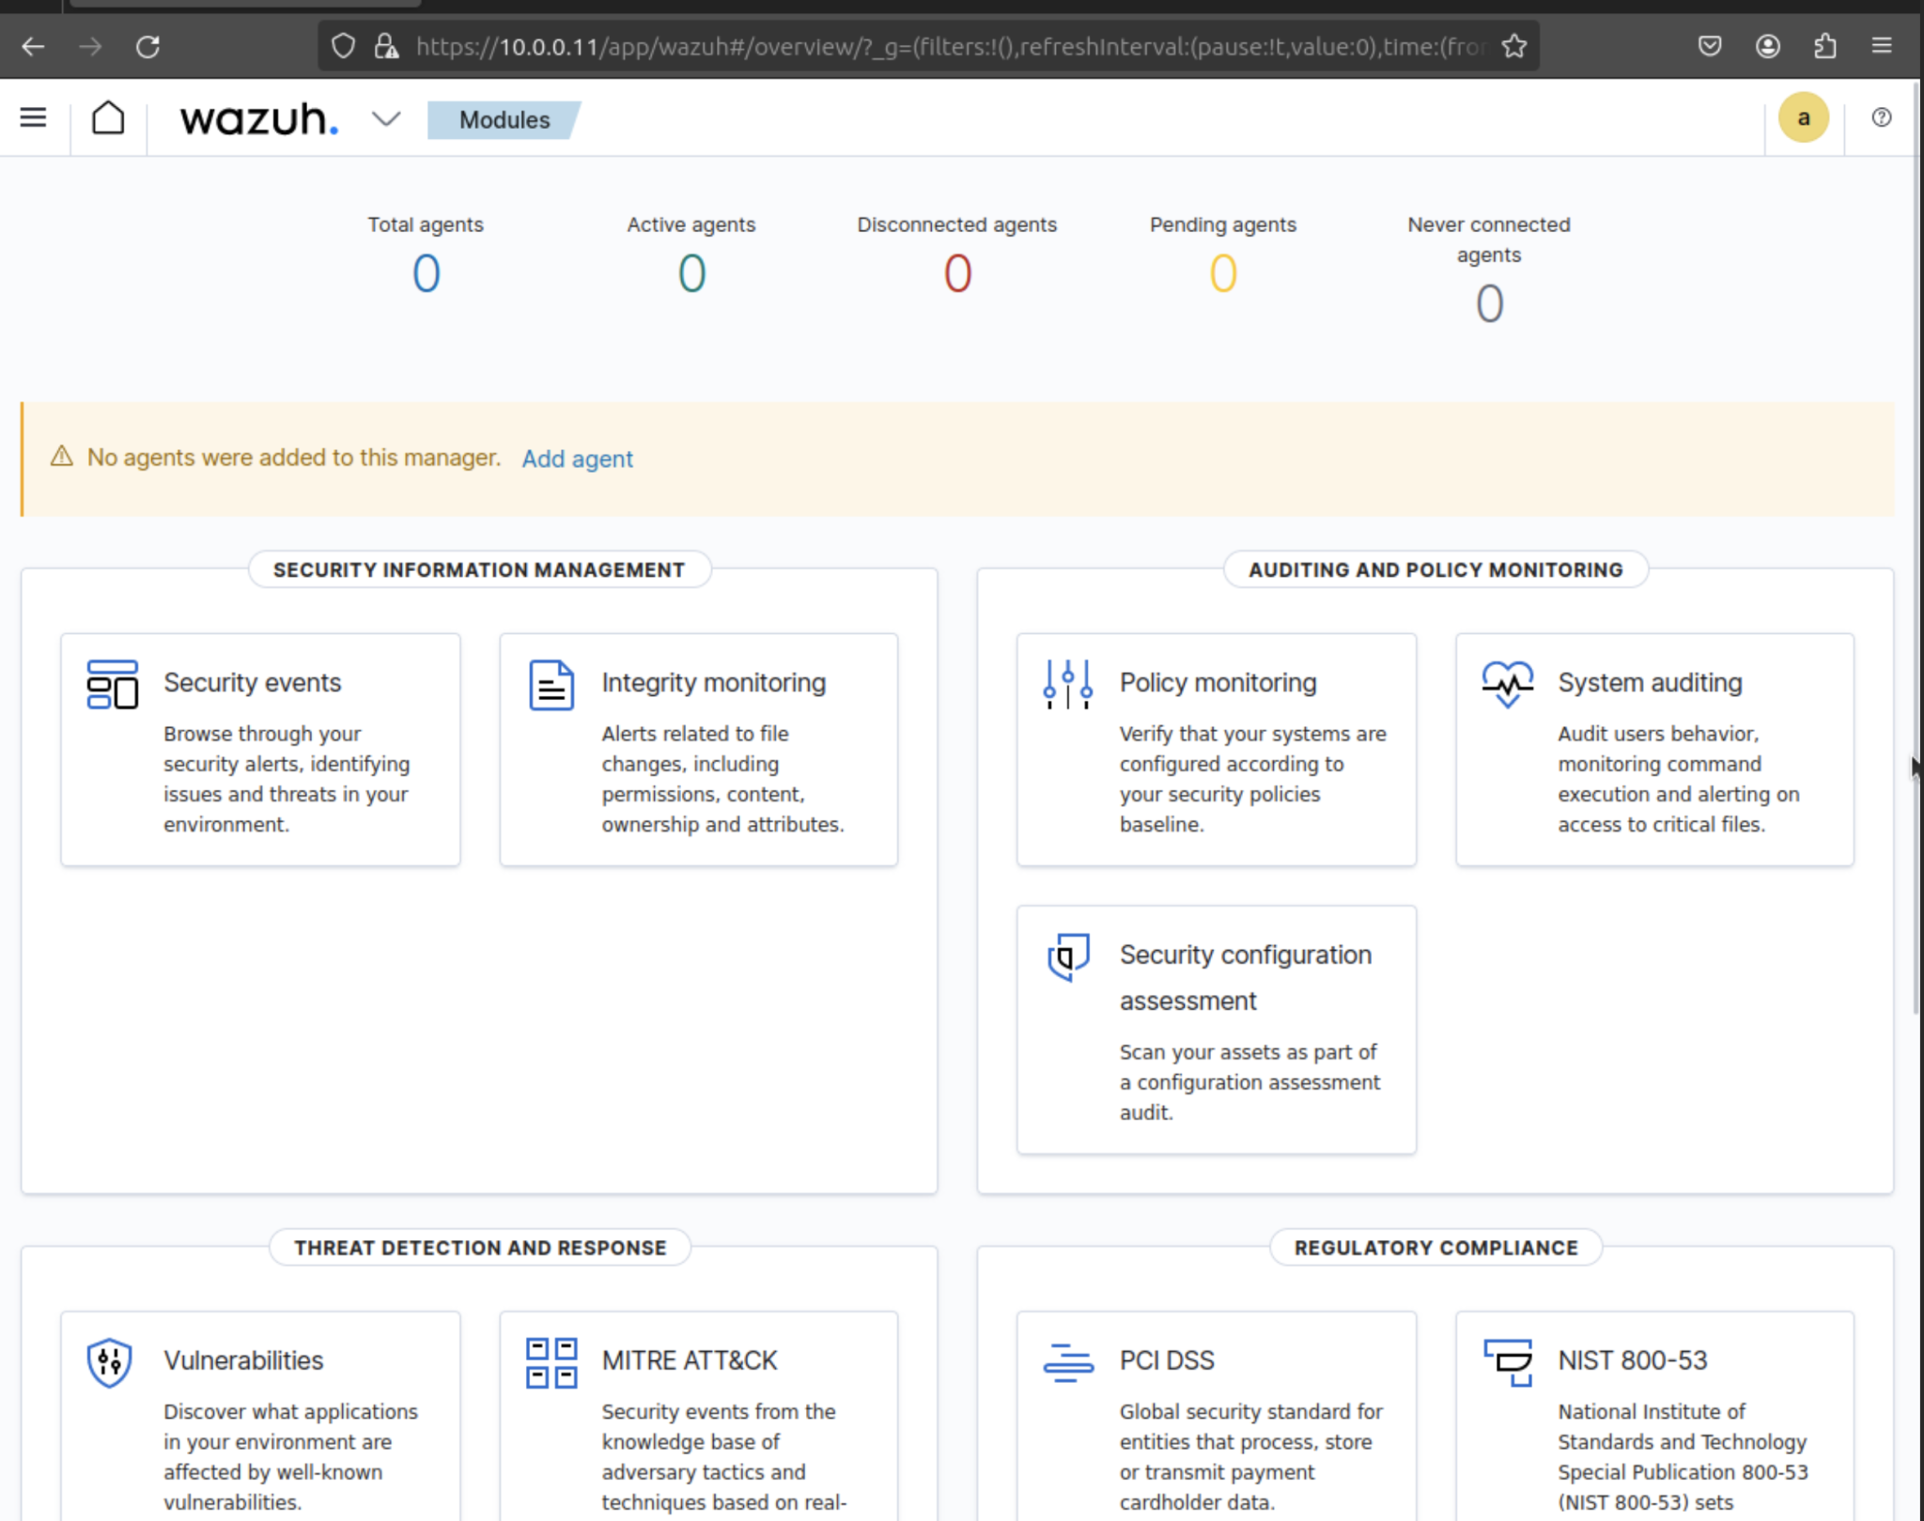Click the Wazuh home icon
Viewport: 1924px width, 1521px height.
click(108, 117)
